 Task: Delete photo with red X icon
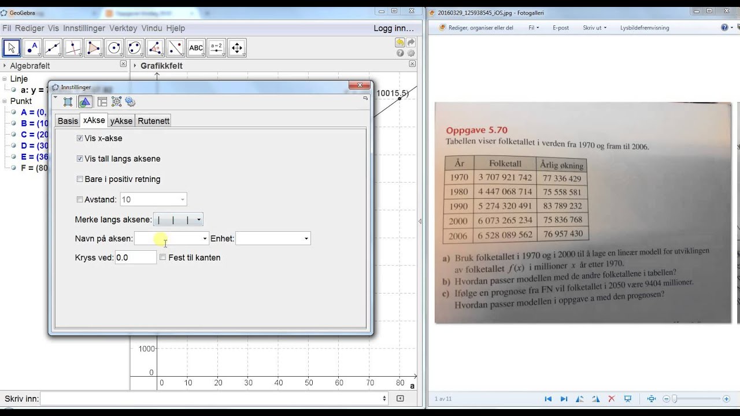611,399
